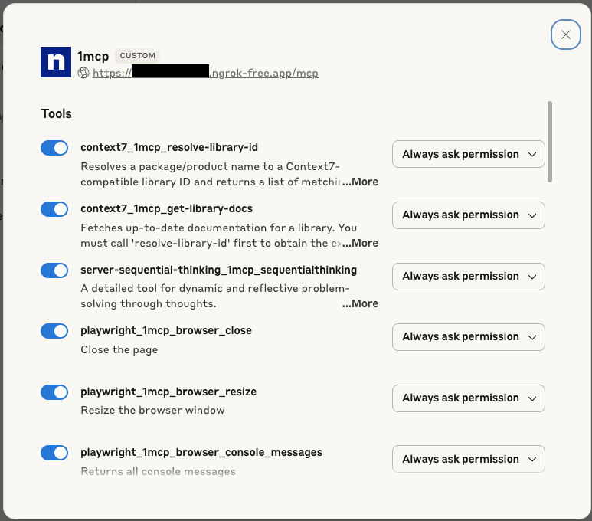This screenshot has width=592, height=521.
Task: Click the server-sequential-thinking_1mcp_sequentialthinking name
Action: (218, 270)
